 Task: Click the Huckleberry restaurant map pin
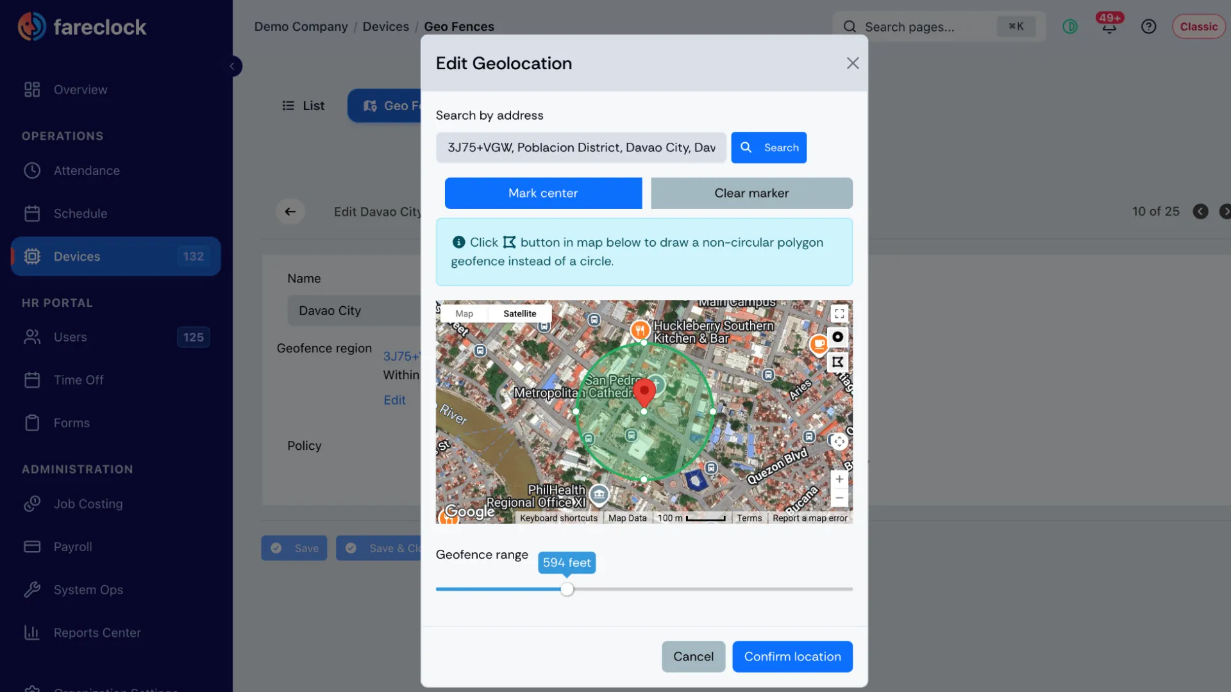tap(640, 331)
